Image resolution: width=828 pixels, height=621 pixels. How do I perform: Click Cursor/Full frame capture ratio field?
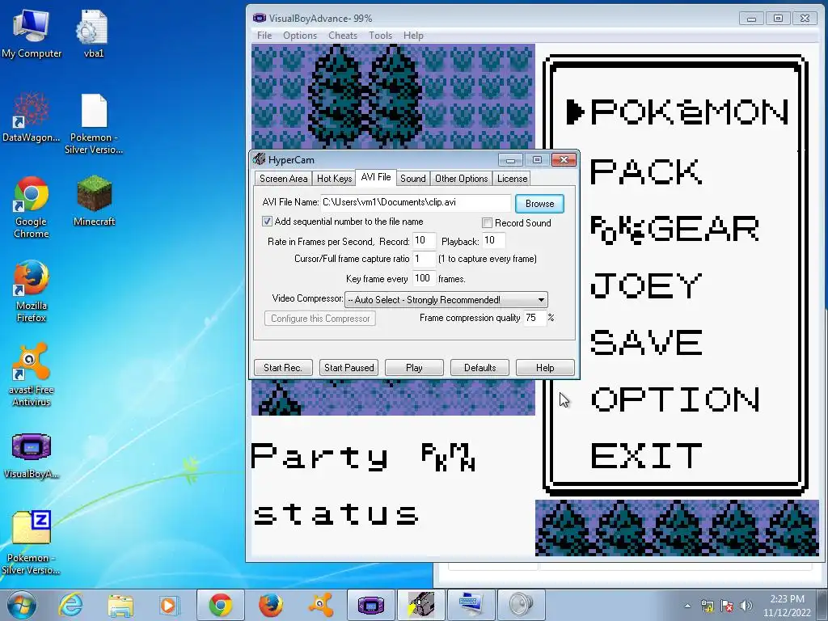click(x=424, y=259)
